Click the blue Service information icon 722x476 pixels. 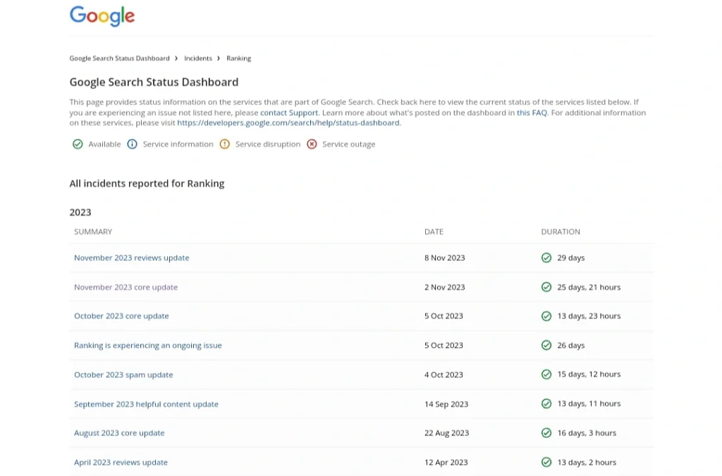click(x=132, y=144)
